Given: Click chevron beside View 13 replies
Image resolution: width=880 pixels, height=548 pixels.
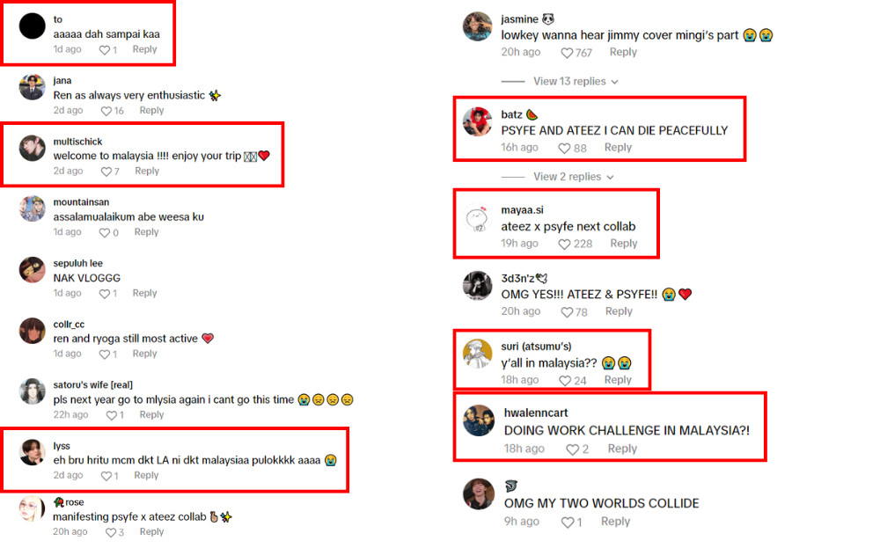Looking at the screenshot, I should pos(614,82).
